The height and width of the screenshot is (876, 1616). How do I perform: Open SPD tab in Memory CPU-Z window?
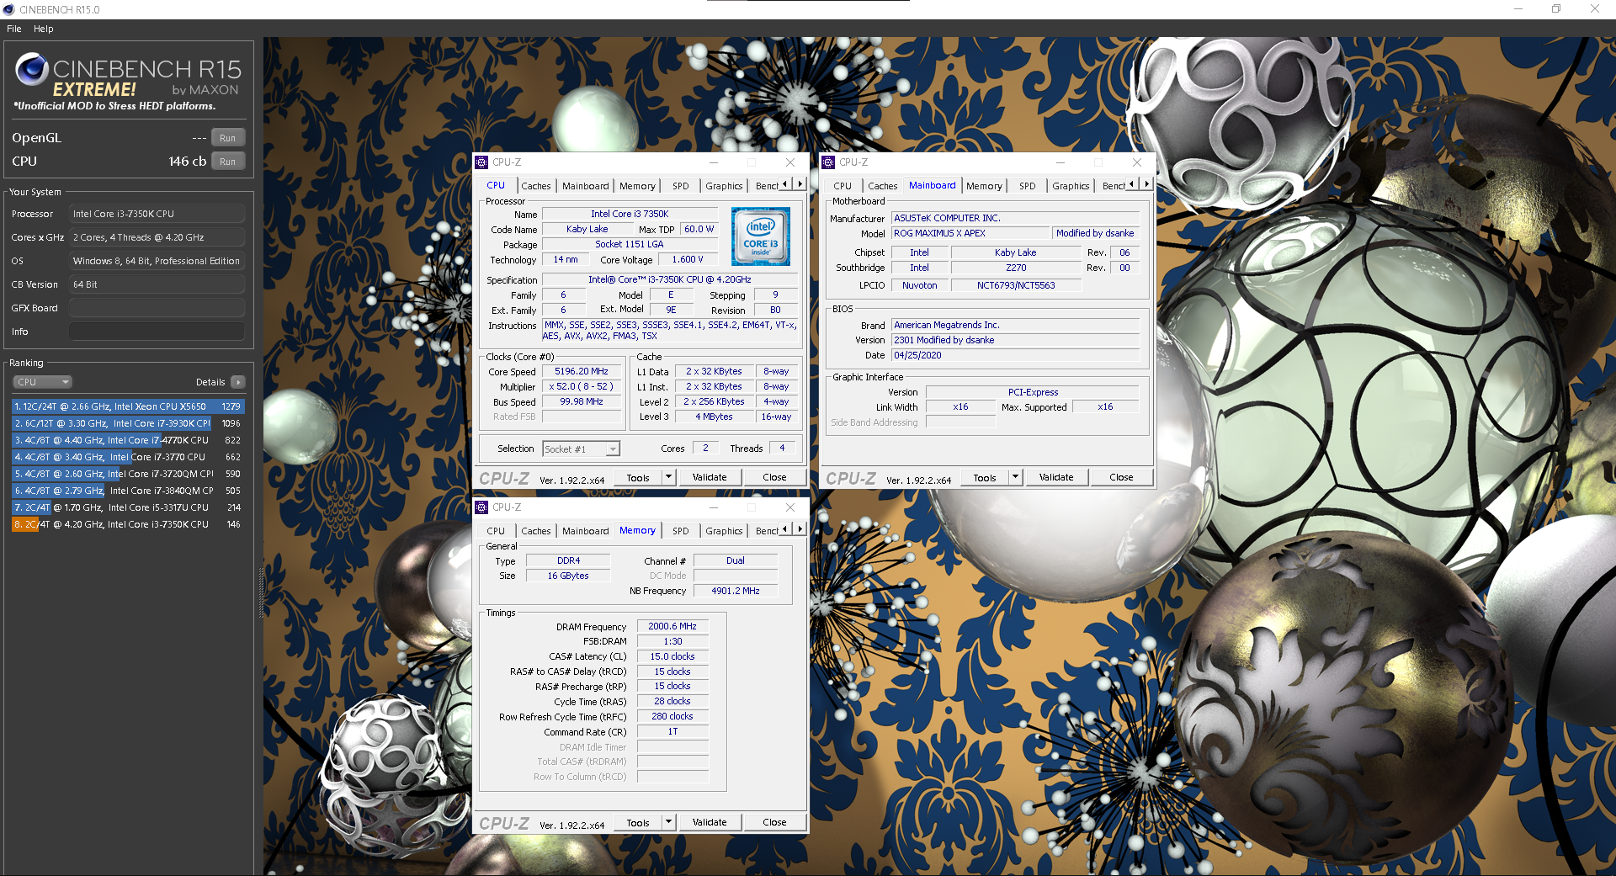tap(681, 531)
